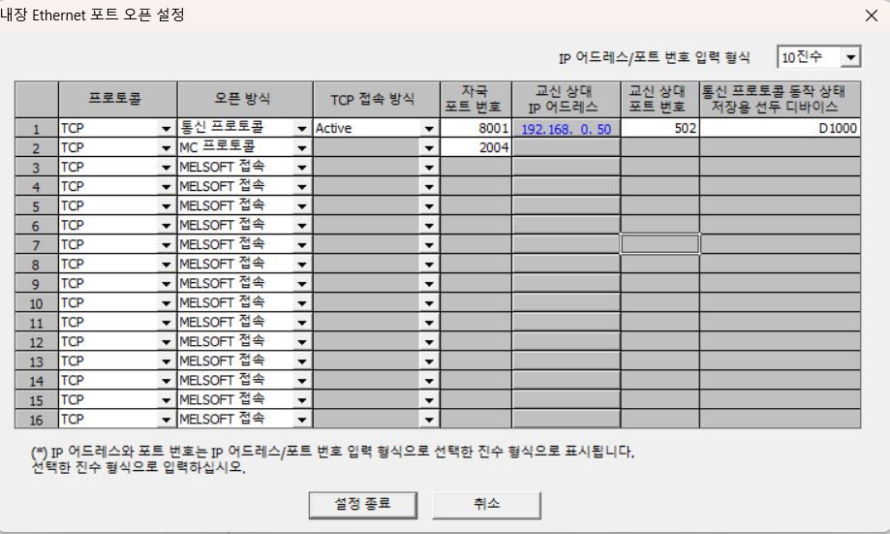This screenshot has height=534, width=890.
Task: Click the 프로토콜 column header
Action: (117, 100)
